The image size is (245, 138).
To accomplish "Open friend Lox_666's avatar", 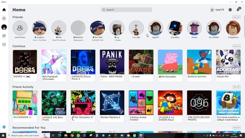I will tap(136, 28).
